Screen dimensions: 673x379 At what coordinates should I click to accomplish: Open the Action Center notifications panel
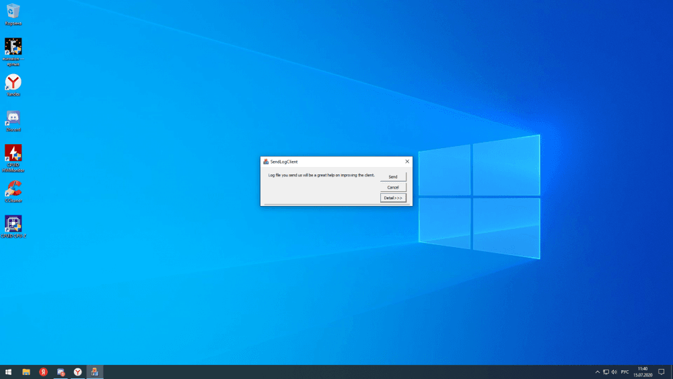pos(662,372)
